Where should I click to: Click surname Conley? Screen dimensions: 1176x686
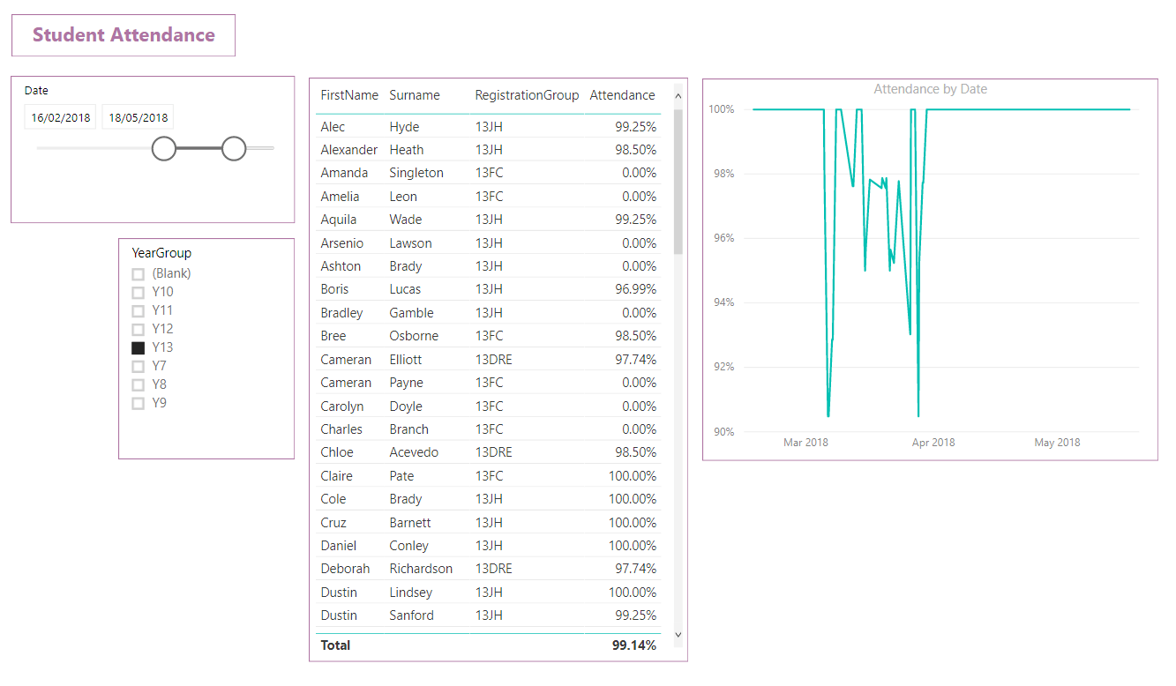(408, 546)
